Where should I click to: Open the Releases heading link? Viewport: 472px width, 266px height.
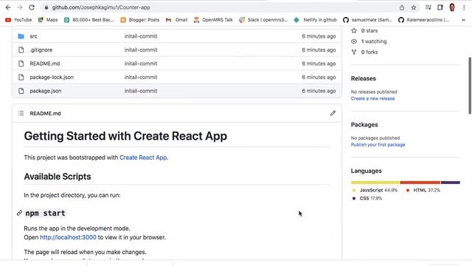(364, 78)
